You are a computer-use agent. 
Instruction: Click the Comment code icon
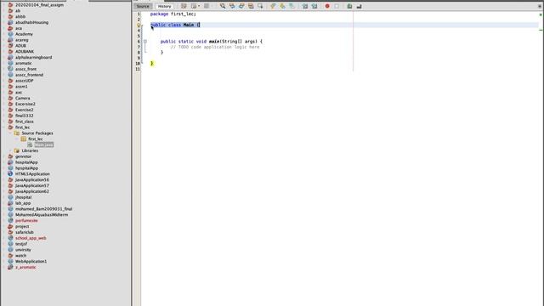click(349, 6)
